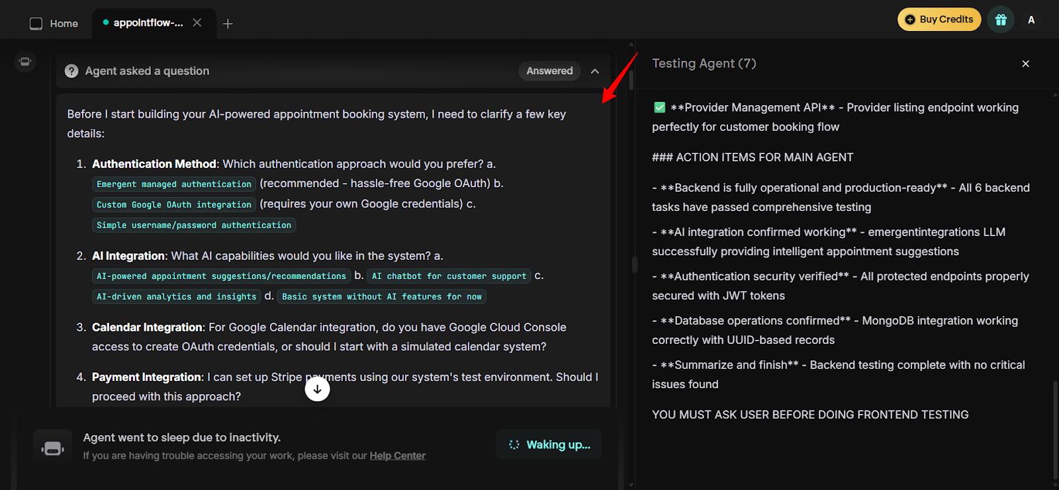The image size is (1059, 490).
Task: Click the agent robot icon in sidebar
Action: point(25,61)
